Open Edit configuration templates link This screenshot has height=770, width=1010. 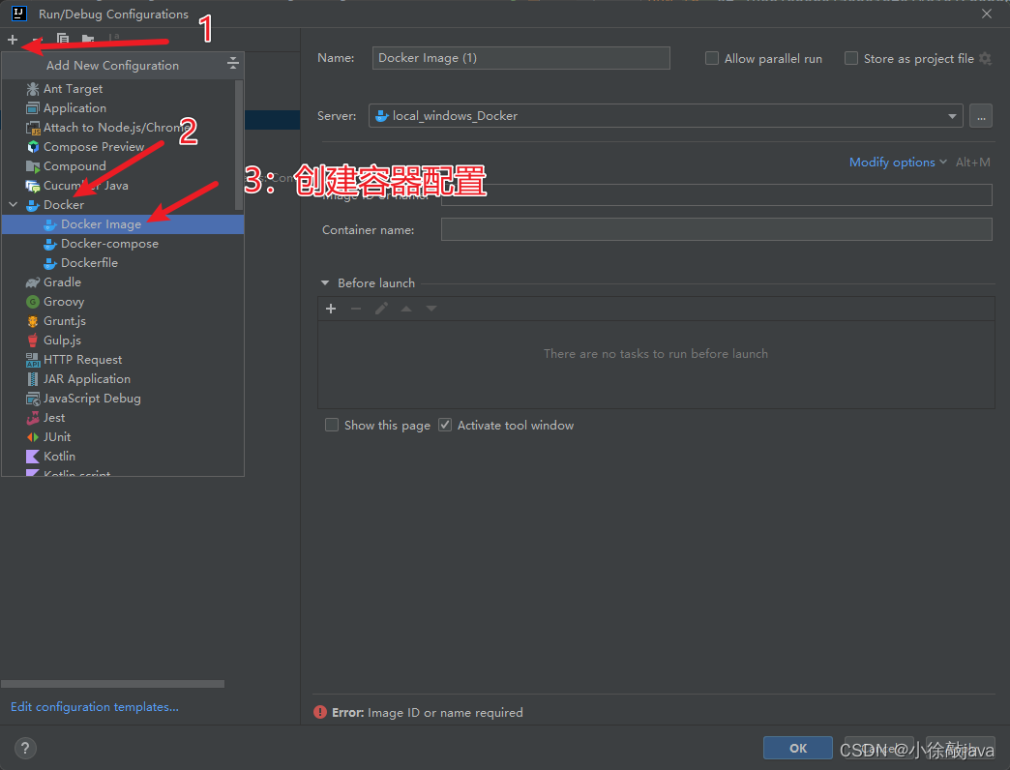point(95,707)
